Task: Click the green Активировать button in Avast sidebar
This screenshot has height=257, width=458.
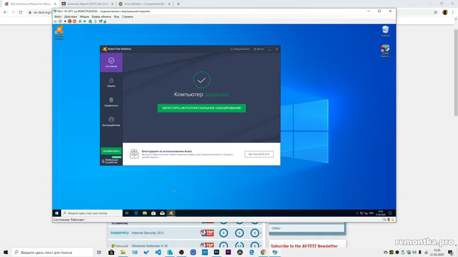Action: (x=111, y=151)
